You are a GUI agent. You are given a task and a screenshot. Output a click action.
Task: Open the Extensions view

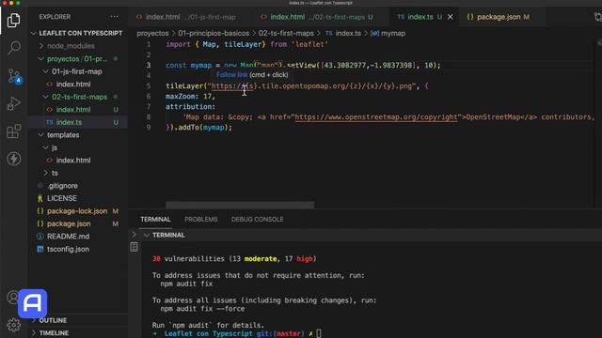[14, 131]
